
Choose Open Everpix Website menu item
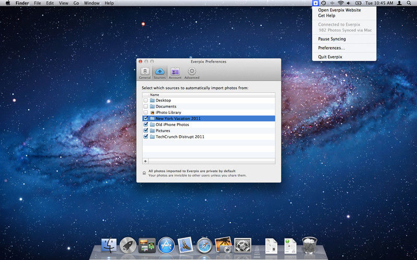339,10
